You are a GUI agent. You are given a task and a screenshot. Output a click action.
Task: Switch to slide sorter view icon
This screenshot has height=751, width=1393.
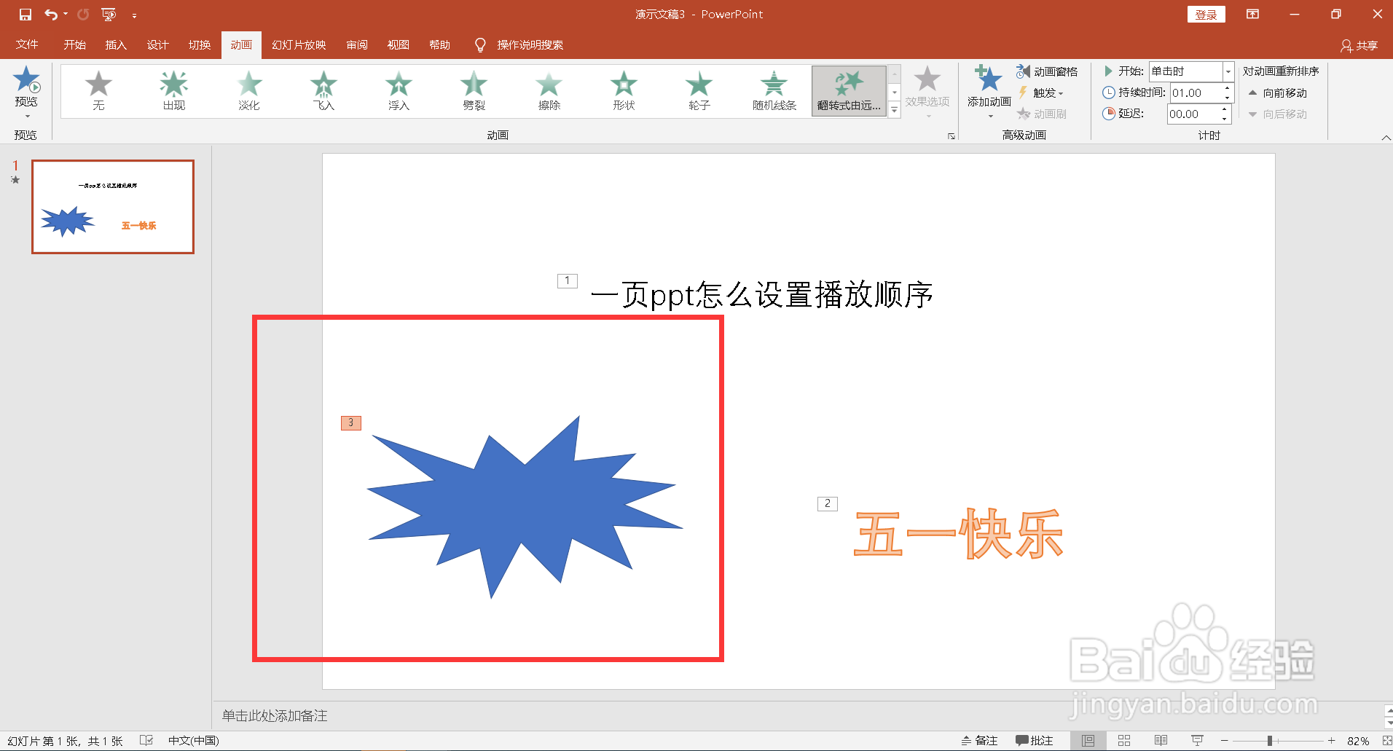point(1124,741)
